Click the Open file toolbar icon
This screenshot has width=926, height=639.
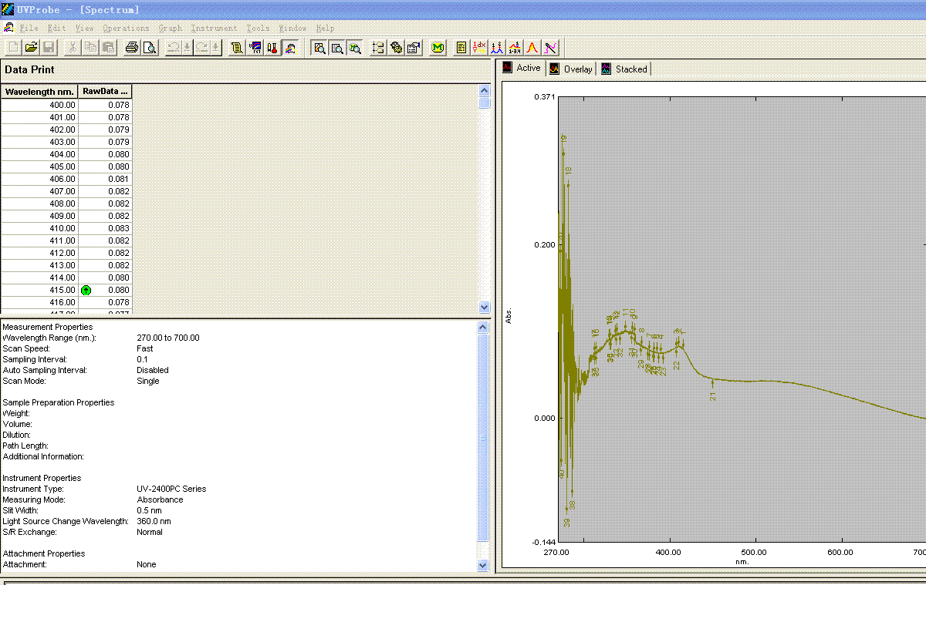[x=32, y=48]
